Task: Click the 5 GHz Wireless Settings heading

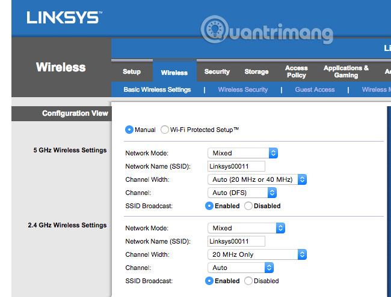Action: coord(70,150)
